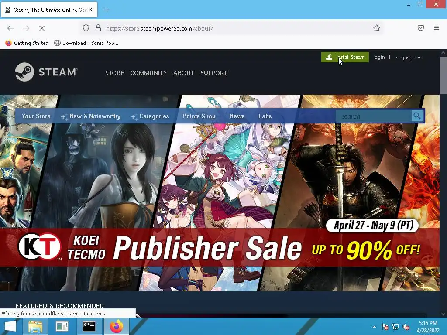Open Getting Started bookmark
The height and width of the screenshot is (335, 447).
click(x=27, y=43)
